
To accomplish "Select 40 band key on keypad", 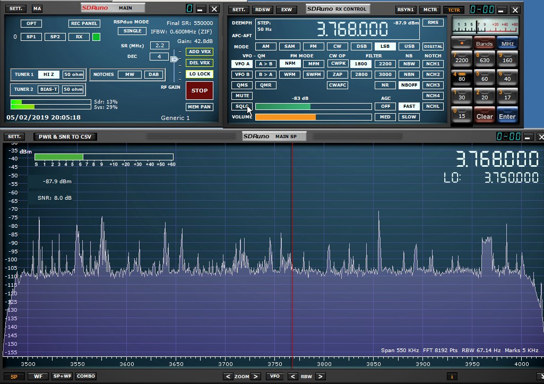I will pos(507,78).
